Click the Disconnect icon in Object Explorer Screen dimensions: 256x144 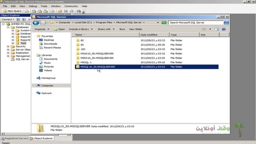click(x=24, y=20)
